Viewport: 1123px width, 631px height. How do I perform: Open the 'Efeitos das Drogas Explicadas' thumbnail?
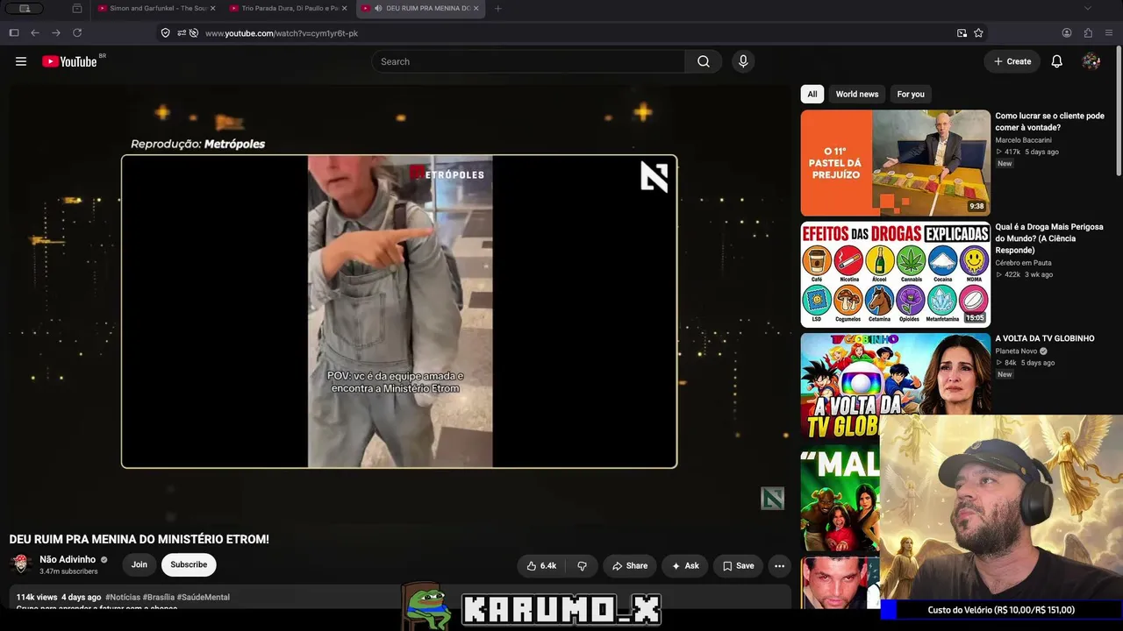(895, 274)
